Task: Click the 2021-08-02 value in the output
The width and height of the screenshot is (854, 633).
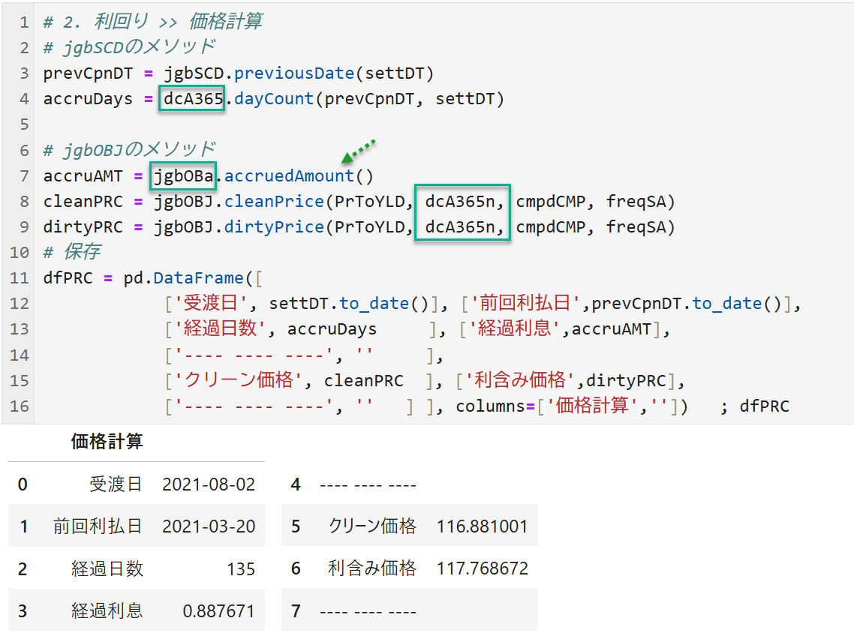Action: coord(209,484)
